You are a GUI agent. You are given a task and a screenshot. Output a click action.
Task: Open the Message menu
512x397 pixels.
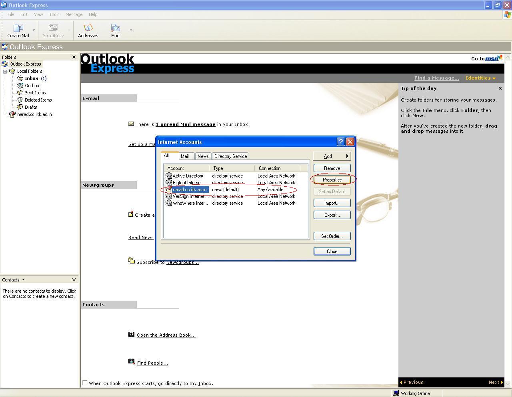click(74, 14)
